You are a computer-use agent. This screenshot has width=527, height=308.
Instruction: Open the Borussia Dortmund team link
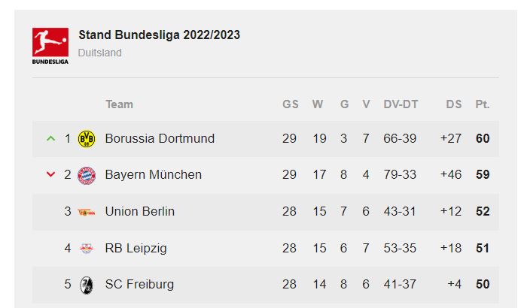pyautogui.click(x=160, y=139)
